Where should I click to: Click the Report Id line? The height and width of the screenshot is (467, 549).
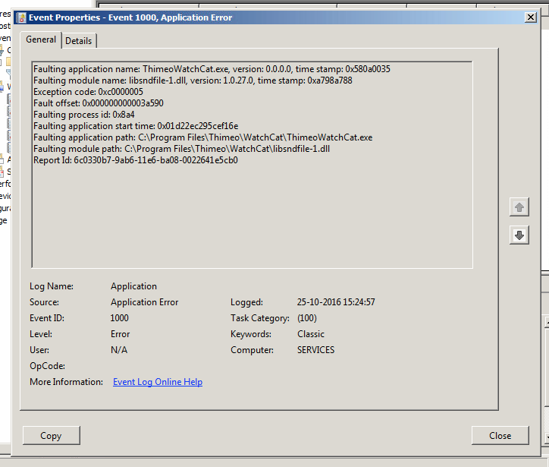click(136, 160)
